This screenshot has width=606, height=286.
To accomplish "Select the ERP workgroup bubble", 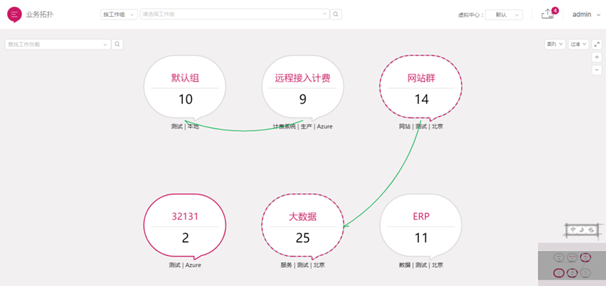I will 421,227.
